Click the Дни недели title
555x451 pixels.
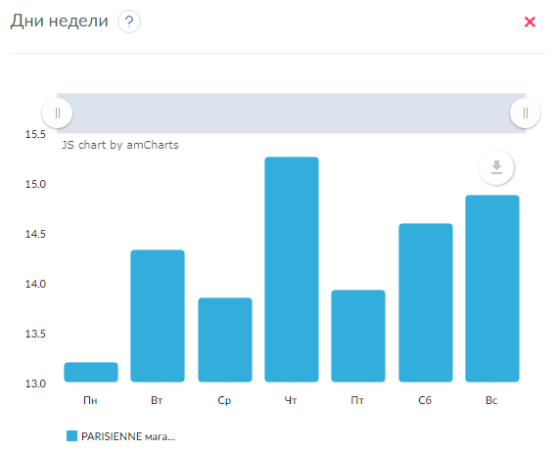click(59, 21)
